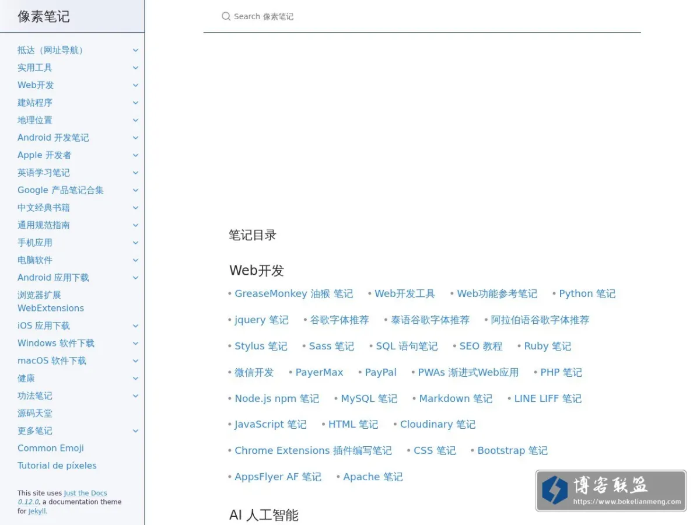Open the Python 笔记 link
The image size is (700, 525).
[587, 293]
